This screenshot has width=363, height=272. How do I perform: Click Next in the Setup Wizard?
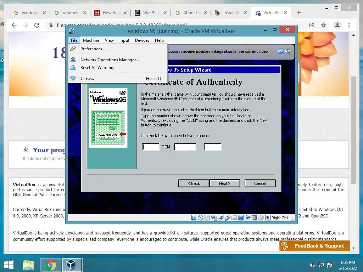(224, 183)
